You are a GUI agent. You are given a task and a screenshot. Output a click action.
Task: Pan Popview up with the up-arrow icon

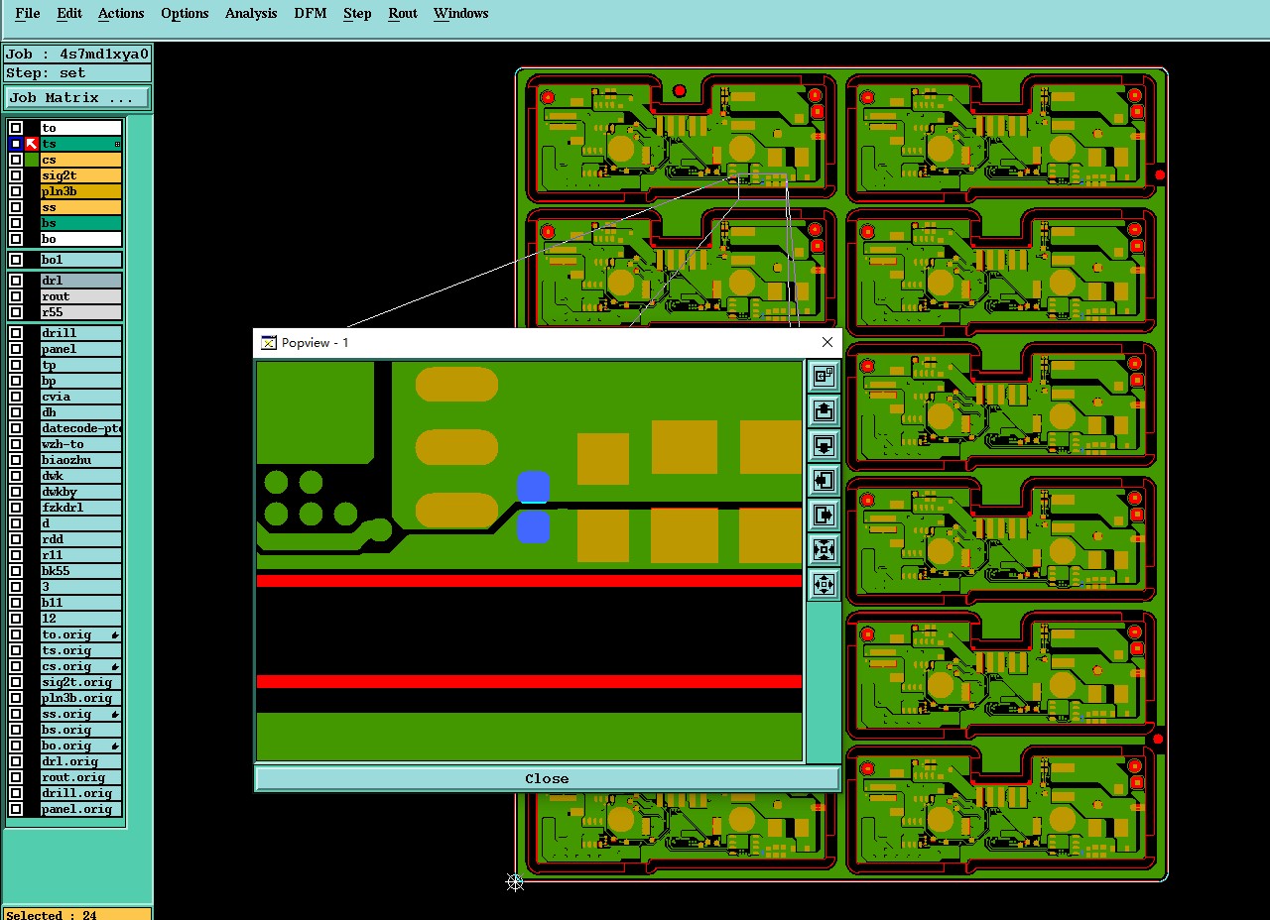[x=824, y=410]
